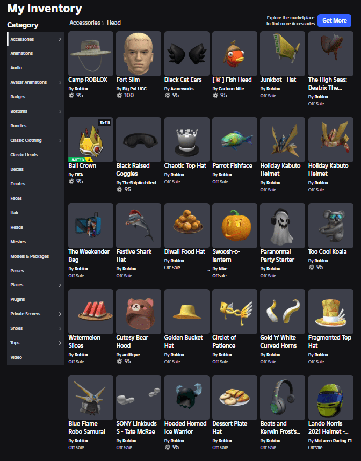
Task: Open creator link TheShipArchitect
Action: (x=140, y=183)
